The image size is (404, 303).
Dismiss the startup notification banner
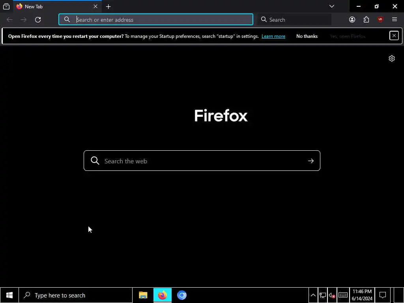tap(394, 36)
